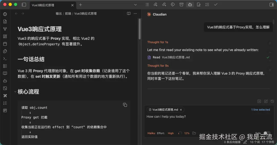Toggle the Safe mode switch
The width and height of the screenshot is (277, 145).
coord(266,133)
